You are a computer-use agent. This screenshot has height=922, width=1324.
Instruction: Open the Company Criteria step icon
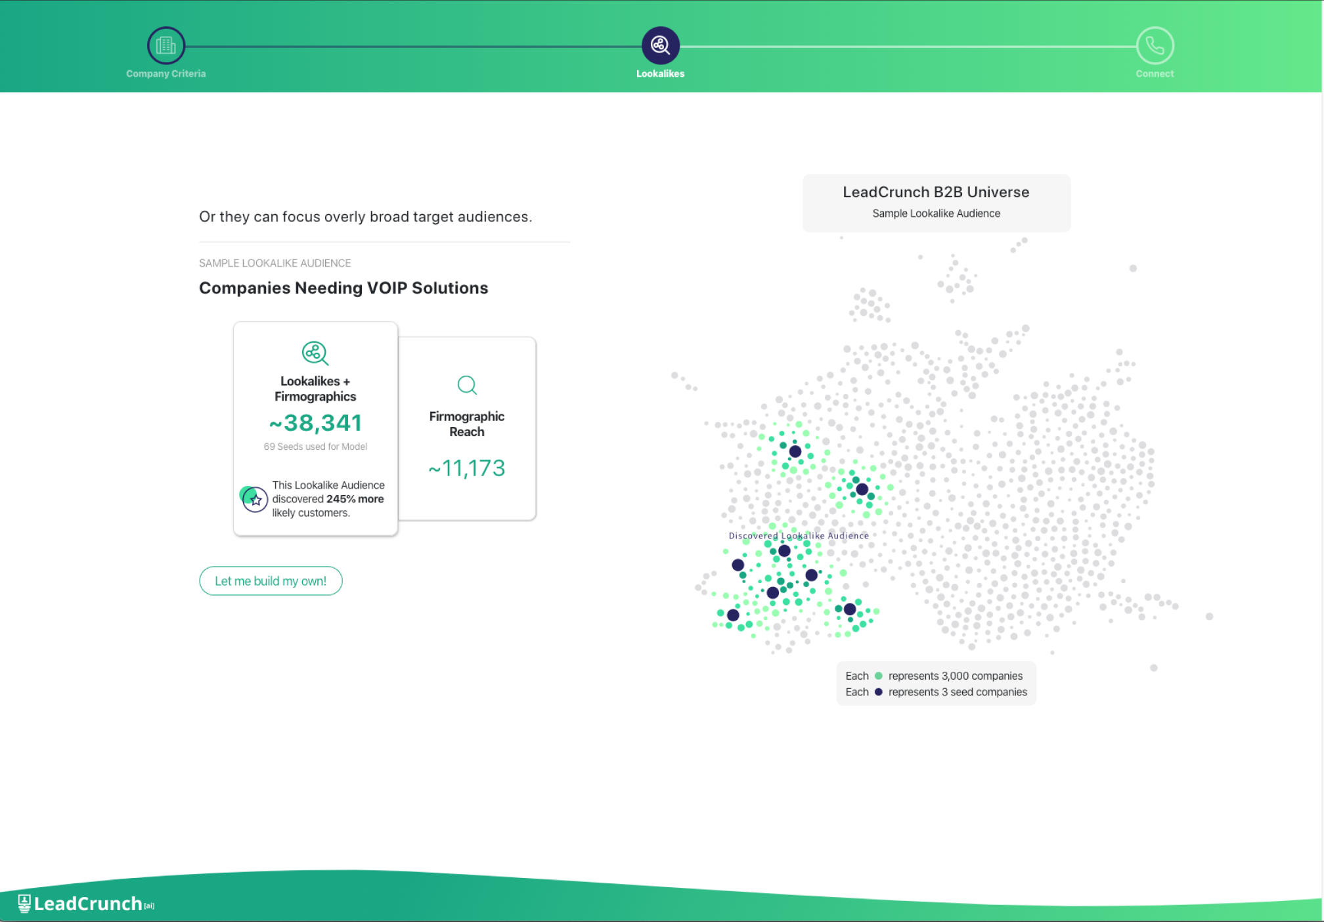pos(166,46)
